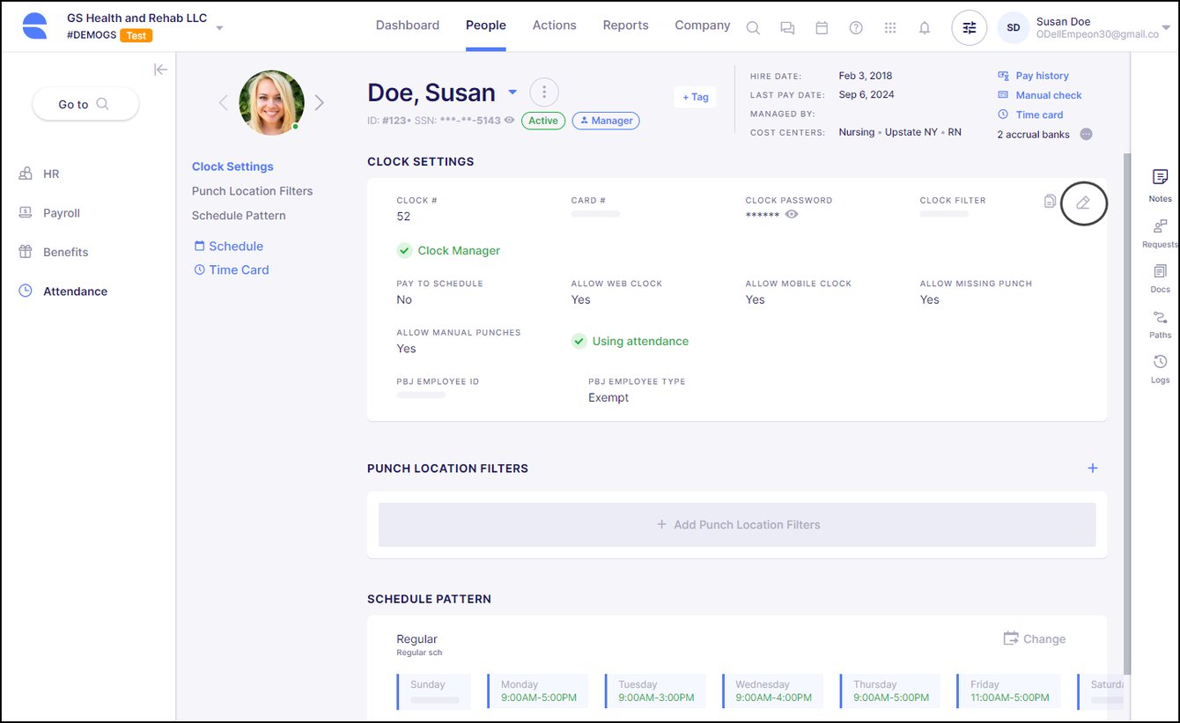Click the Add Punch Location Filters button
This screenshot has height=723, width=1180.
click(x=737, y=524)
